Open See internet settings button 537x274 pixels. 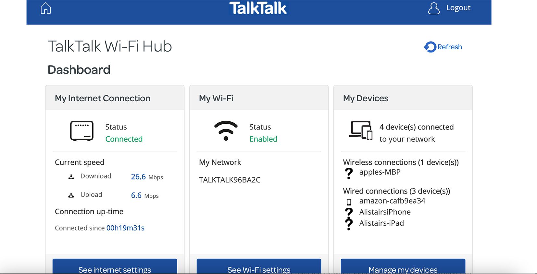[x=115, y=266]
